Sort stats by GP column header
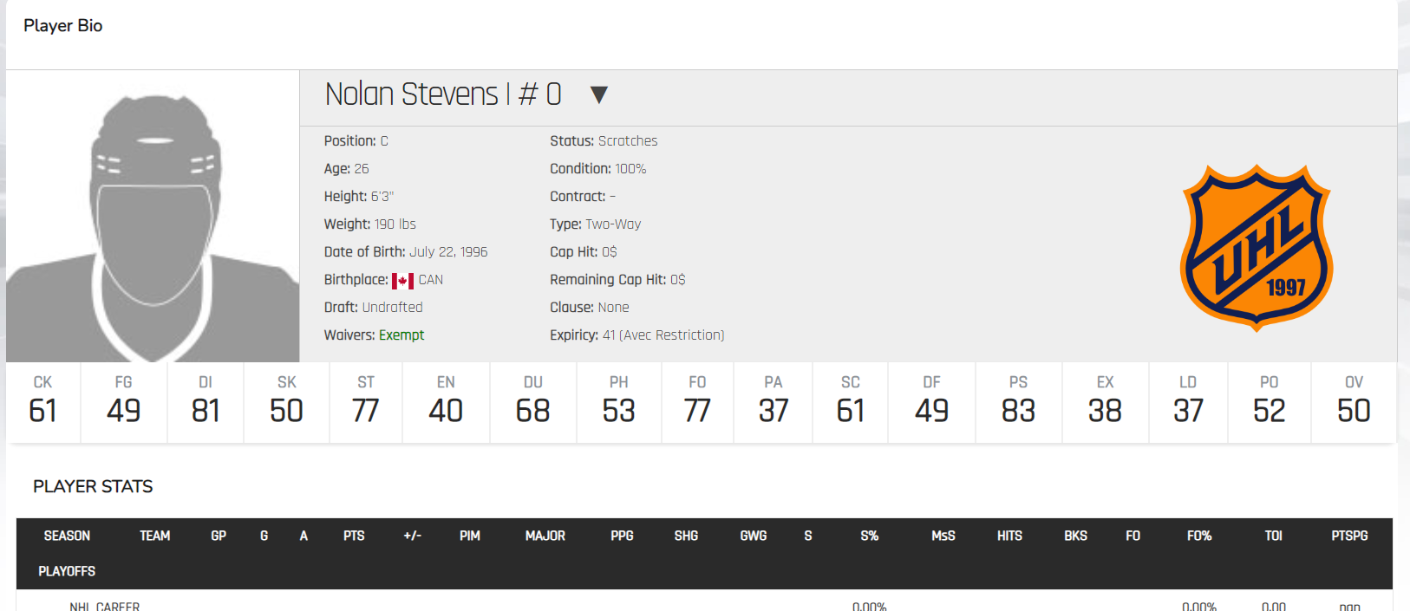The width and height of the screenshot is (1410, 611). pos(219,536)
